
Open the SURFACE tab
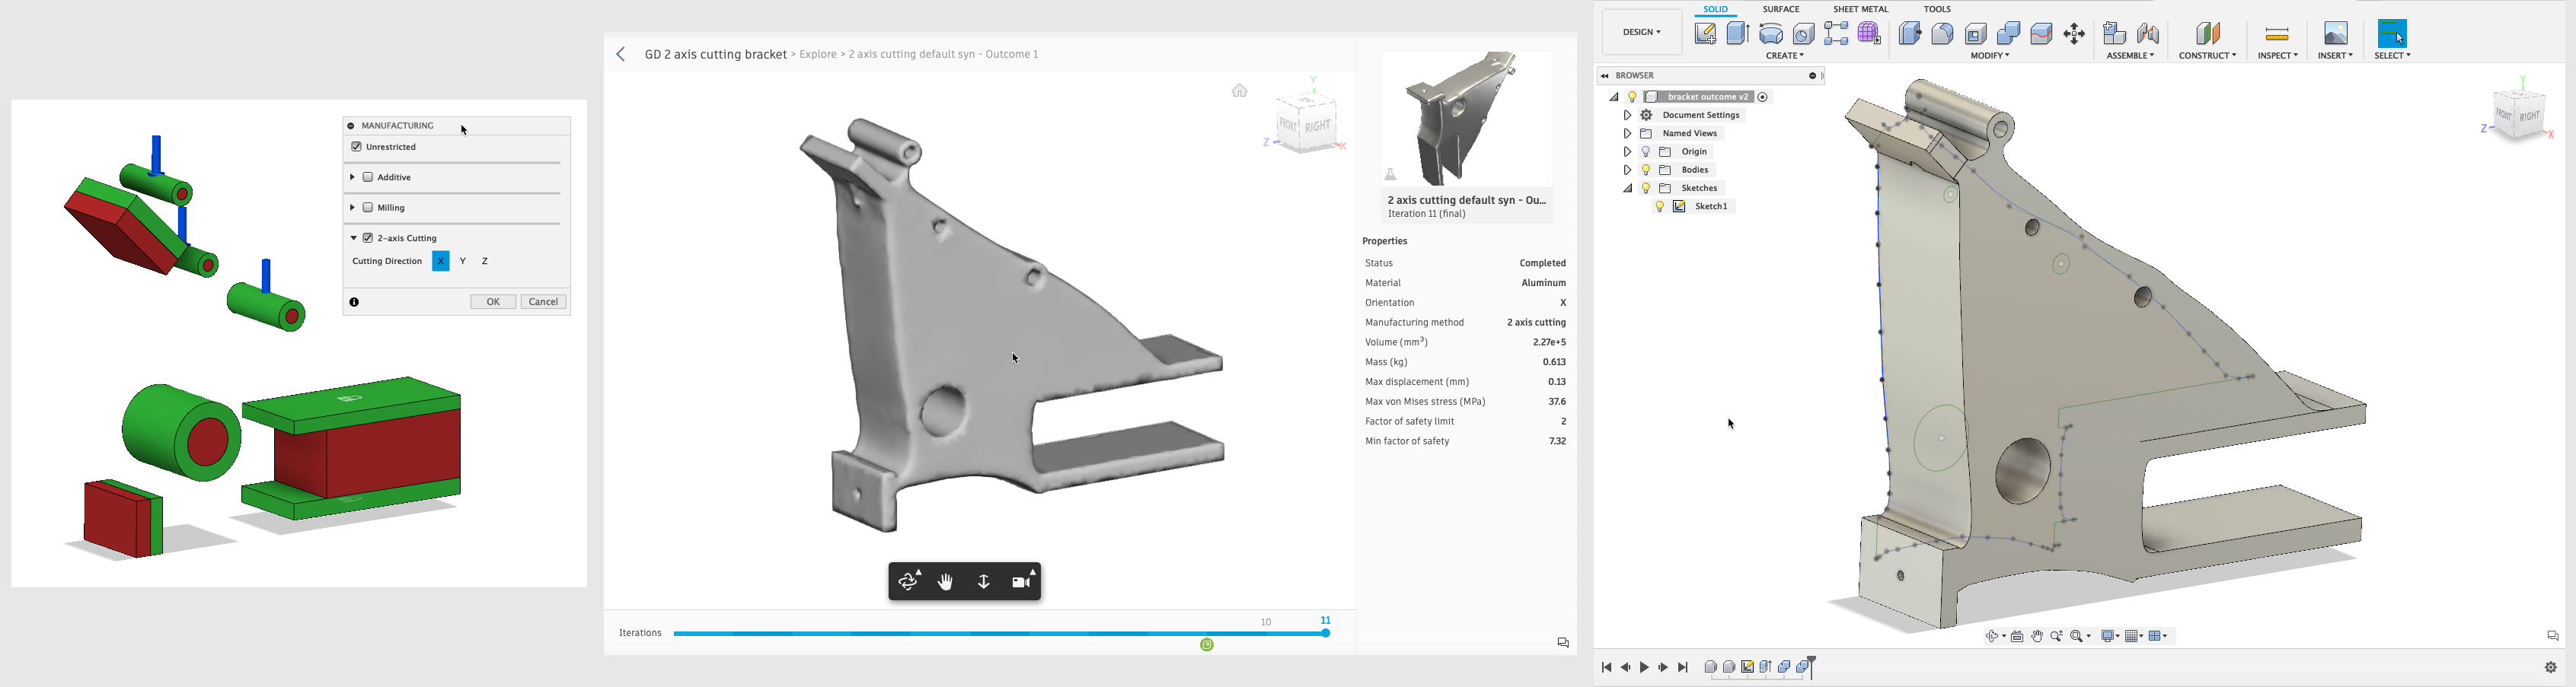pyautogui.click(x=1781, y=9)
